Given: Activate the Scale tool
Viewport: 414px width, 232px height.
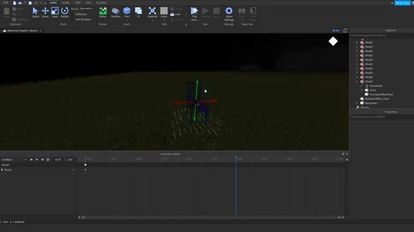Looking at the screenshot, I should [55, 12].
